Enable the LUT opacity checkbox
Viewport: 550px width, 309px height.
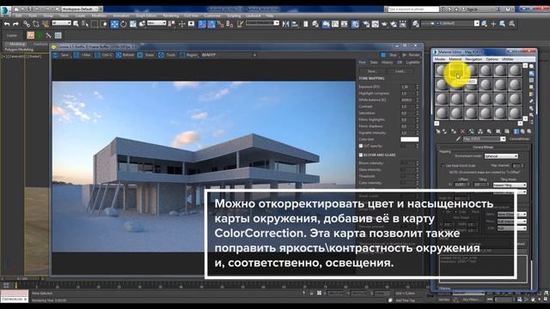tap(361, 146)
